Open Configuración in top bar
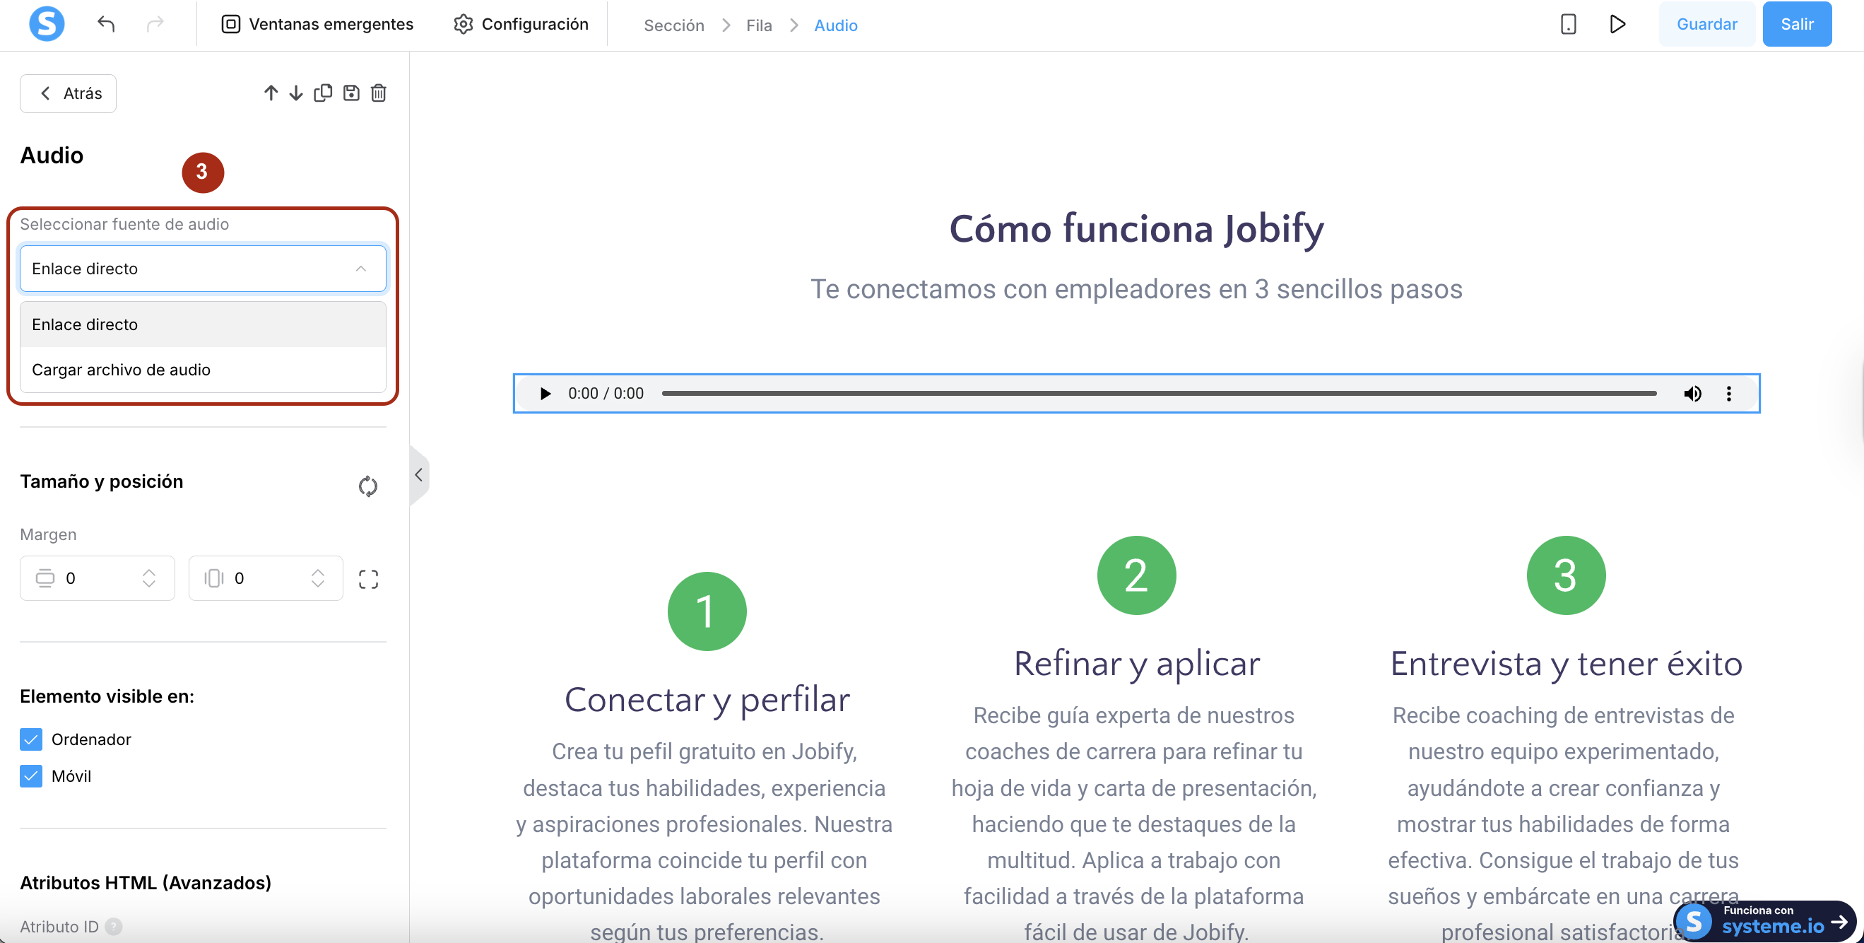Image resolution: width=1864 pixels, height=943 pixels. 520,24
